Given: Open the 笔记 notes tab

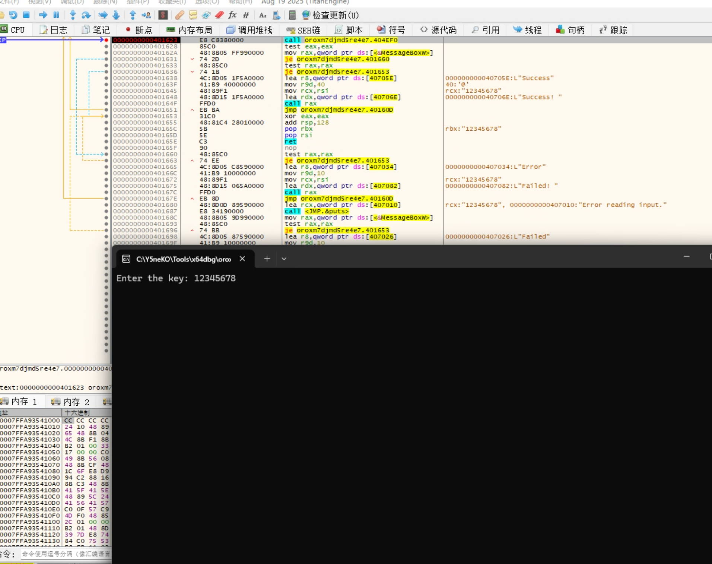Looking at the screenshot, I should tap(96, 30).
